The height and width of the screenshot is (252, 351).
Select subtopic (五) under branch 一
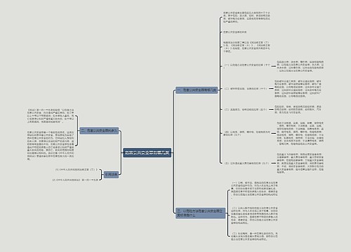pyautogui.click(x=246, y=163)
